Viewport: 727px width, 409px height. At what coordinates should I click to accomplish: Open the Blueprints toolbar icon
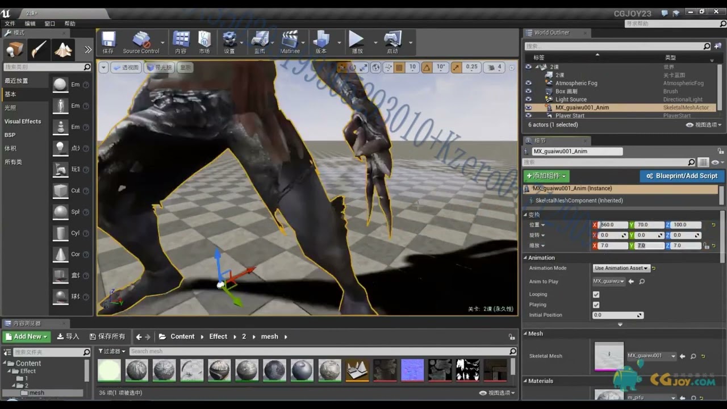260,41
